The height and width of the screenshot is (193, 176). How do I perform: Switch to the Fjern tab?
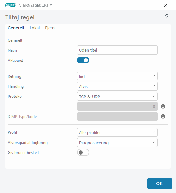(50, 28)
